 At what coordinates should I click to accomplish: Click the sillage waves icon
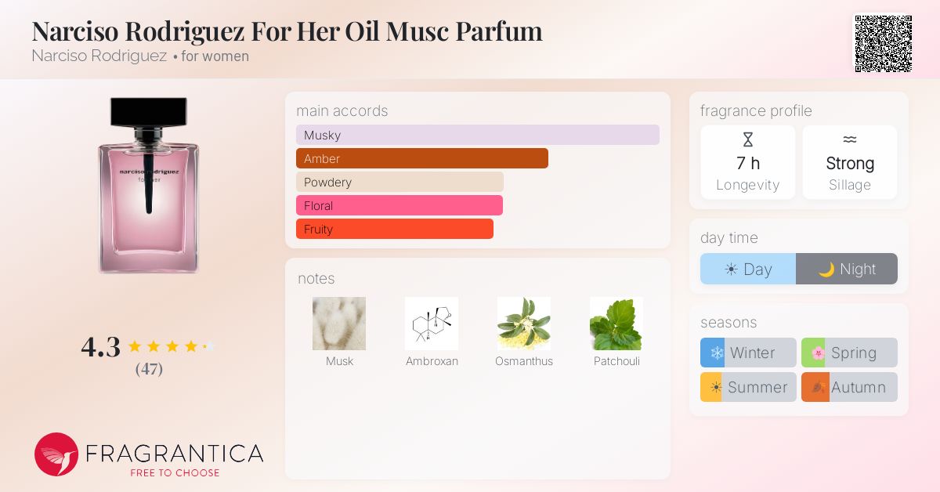(850, 140)
